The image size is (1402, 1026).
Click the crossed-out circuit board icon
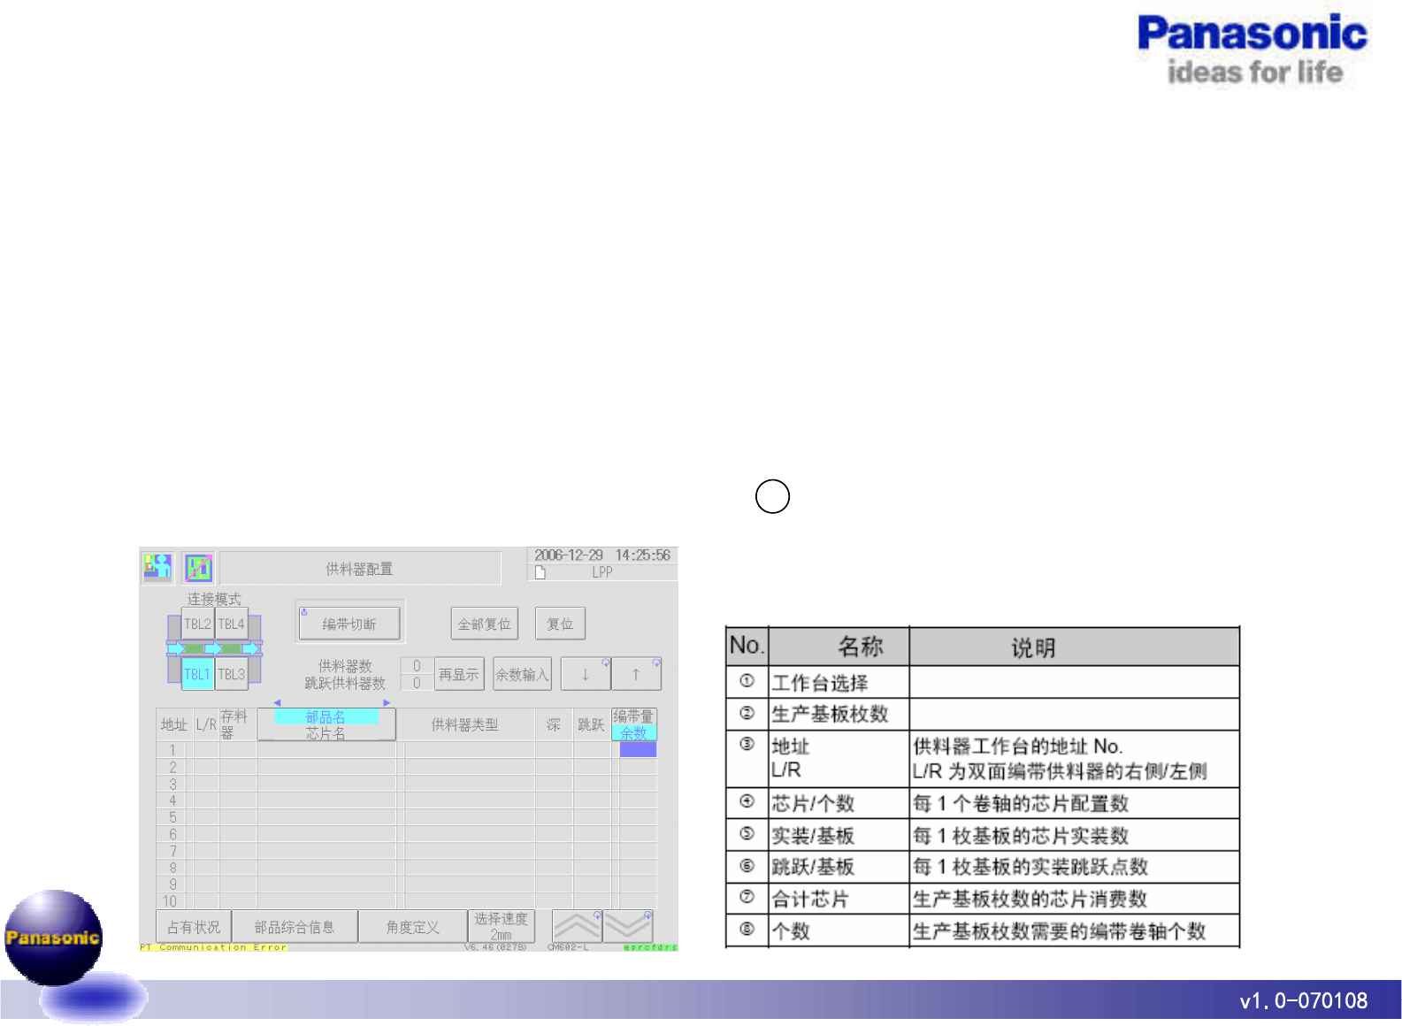[x=198, y=567]
